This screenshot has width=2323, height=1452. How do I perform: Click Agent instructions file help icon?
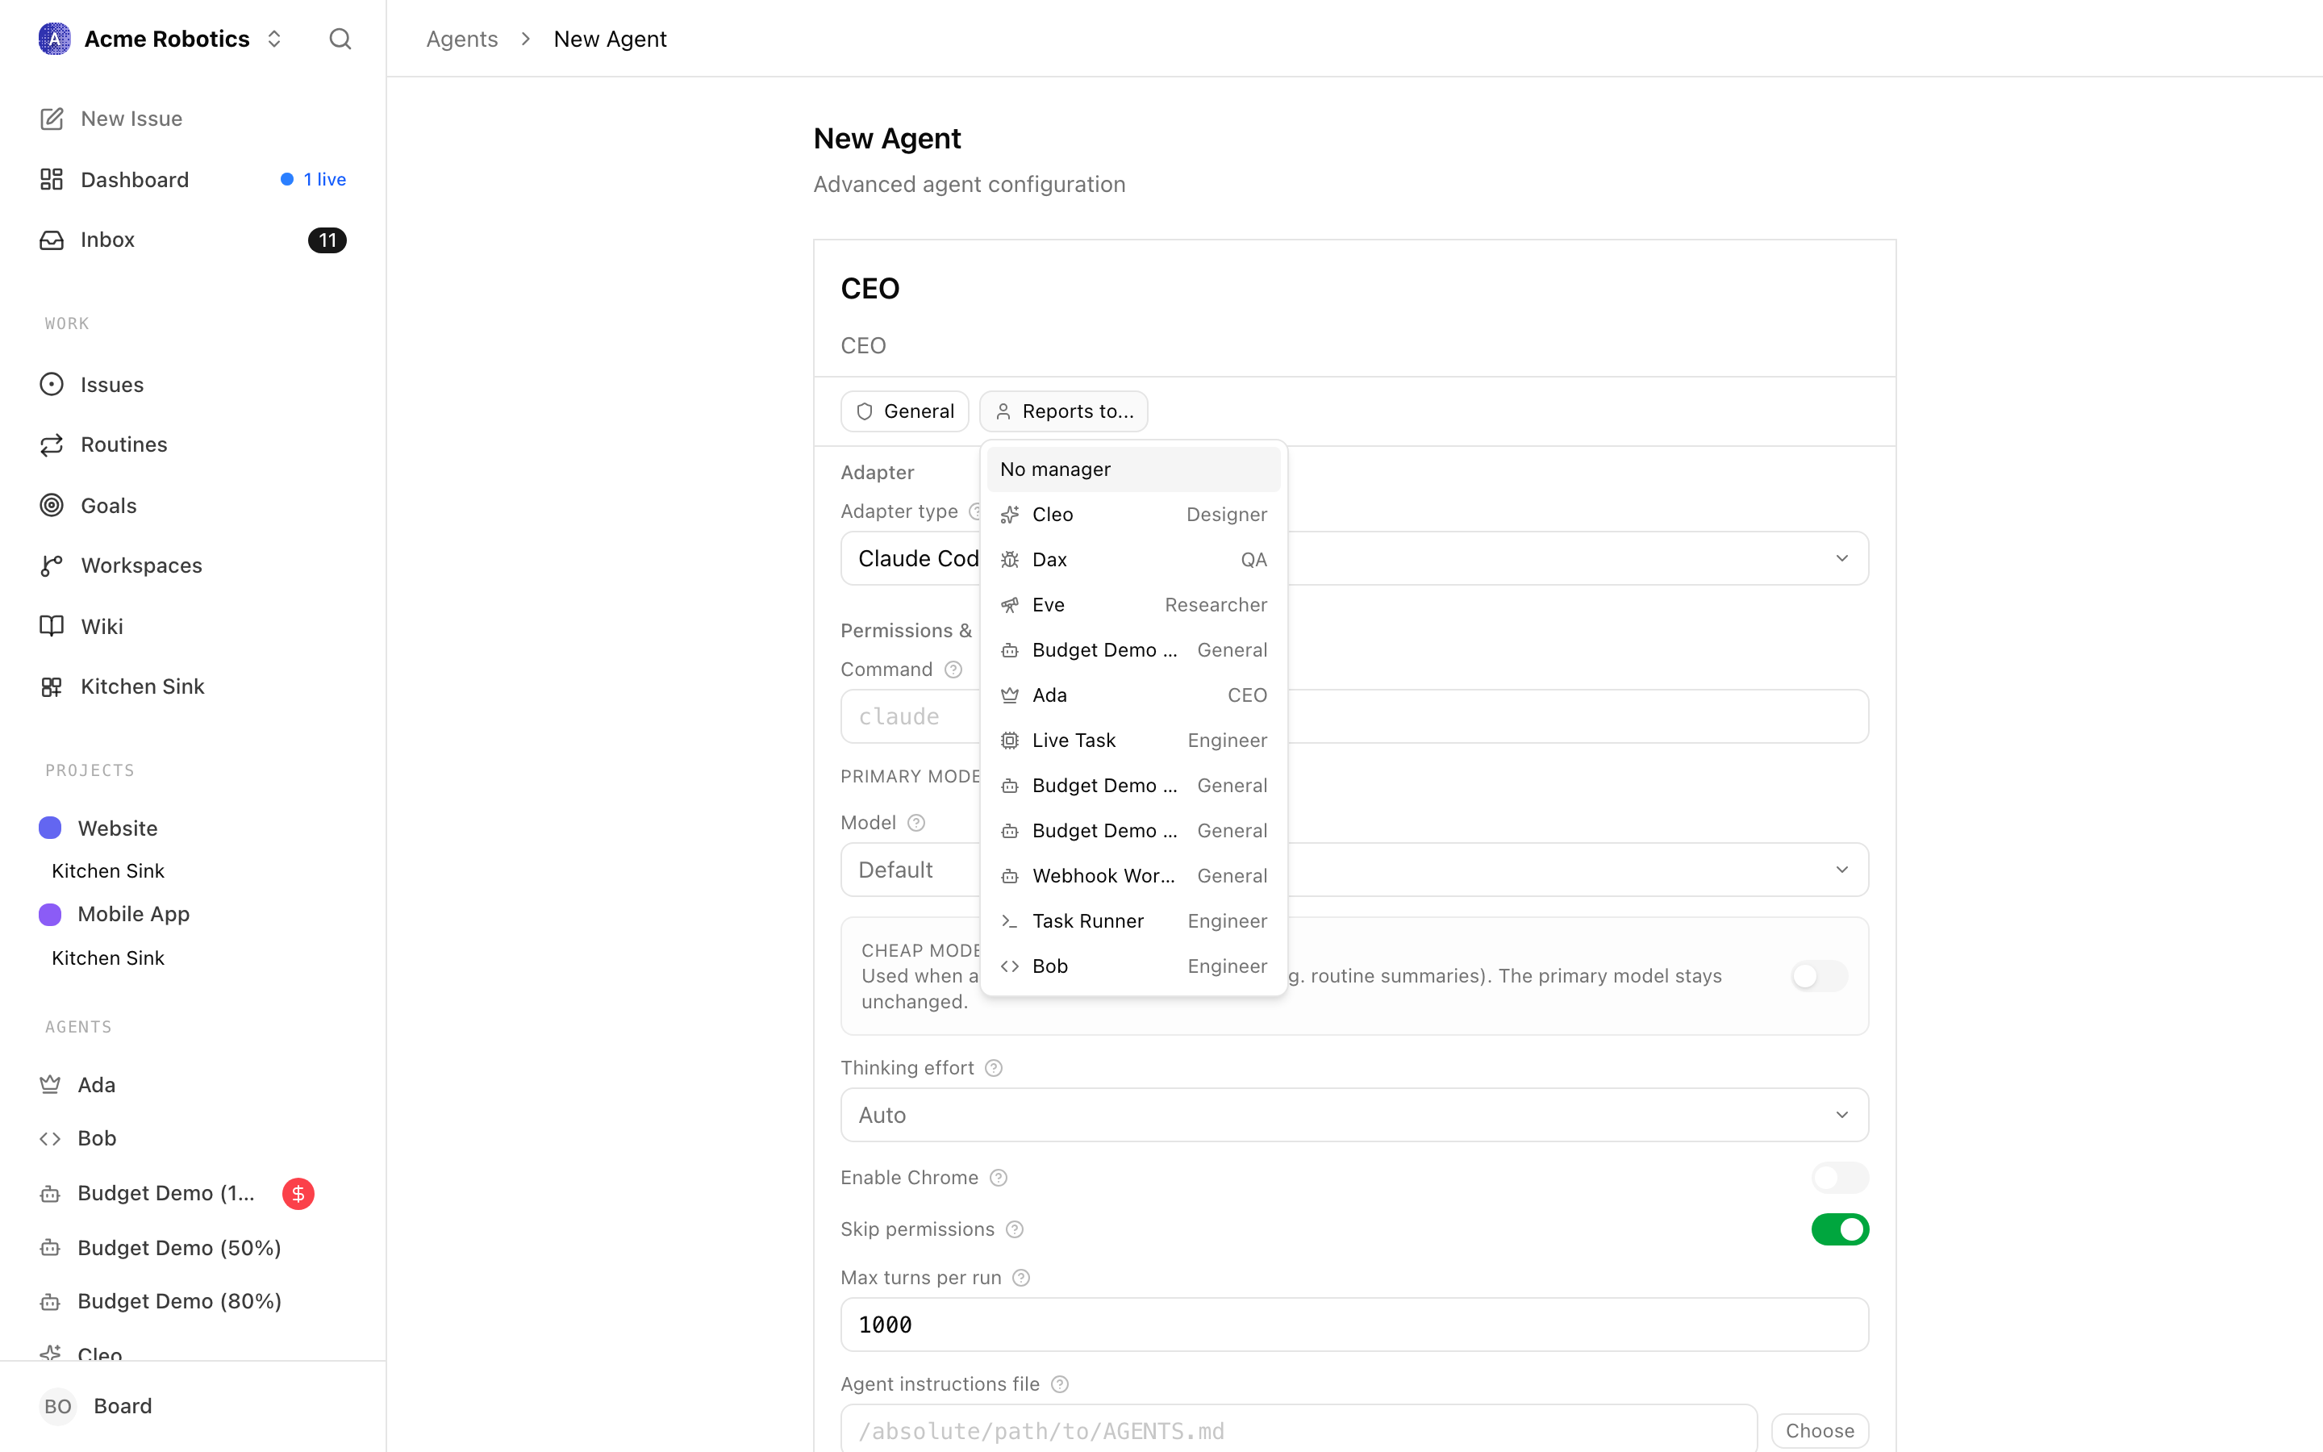point(1060,1383)
